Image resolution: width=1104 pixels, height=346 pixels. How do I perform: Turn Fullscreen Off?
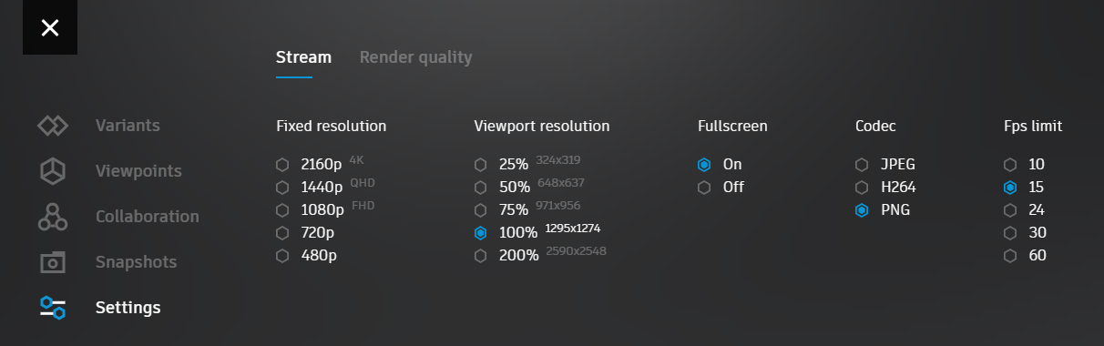point(721,187)
